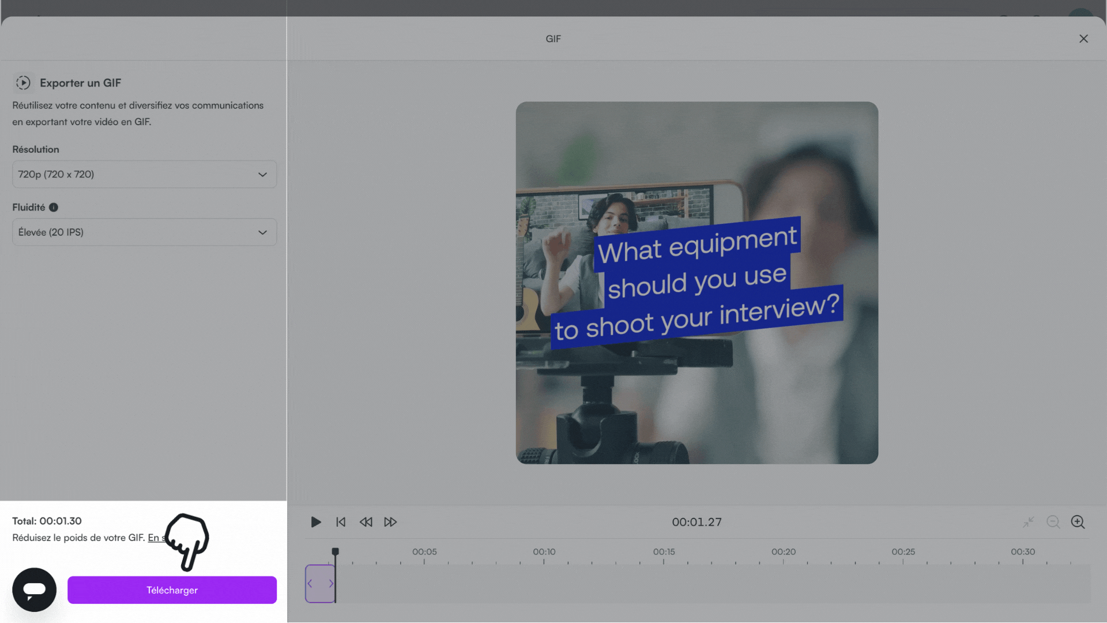Screen dimensions: 1107x623
Task: Click the left handle of the purple selection
Action: coord(310,584)
